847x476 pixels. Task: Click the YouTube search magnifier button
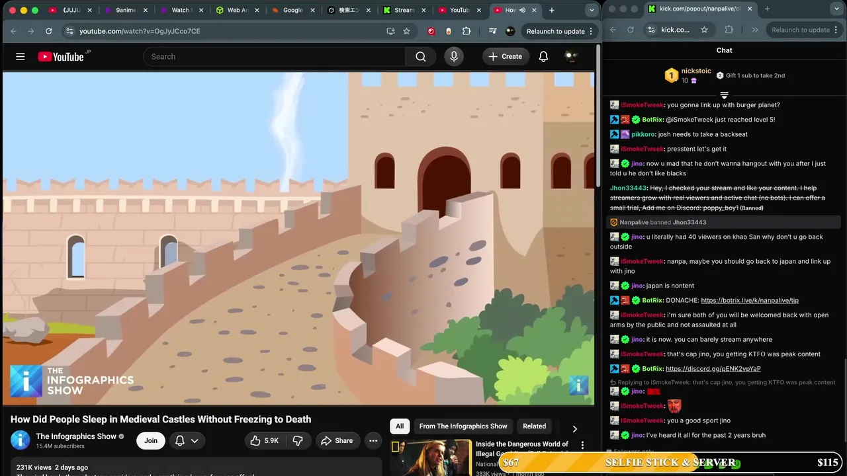(x=421, y=57)
